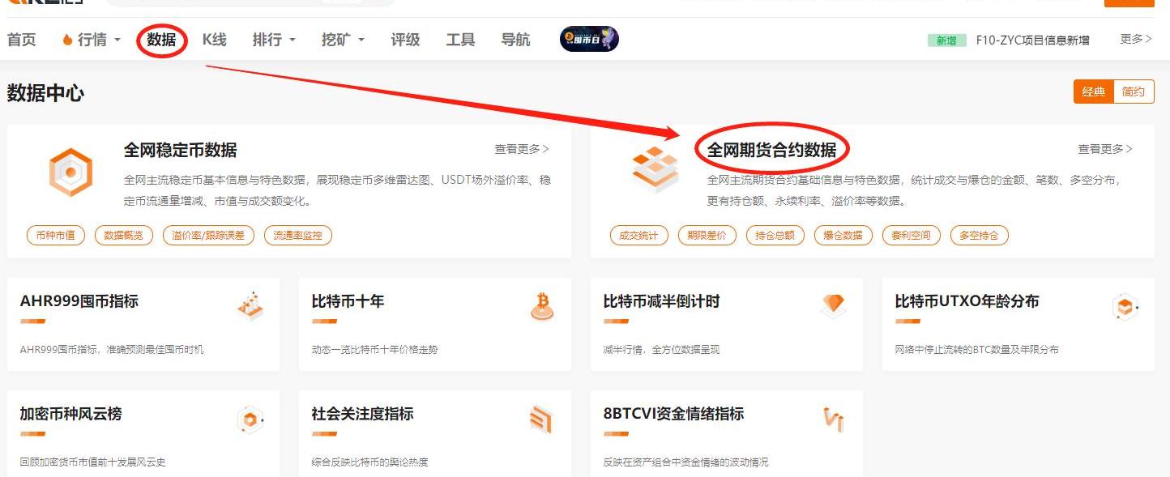1170x477 pixels.
Task: Click the hexagon icon on 加密币种风云榜 card
Action: tap(250, 420)
